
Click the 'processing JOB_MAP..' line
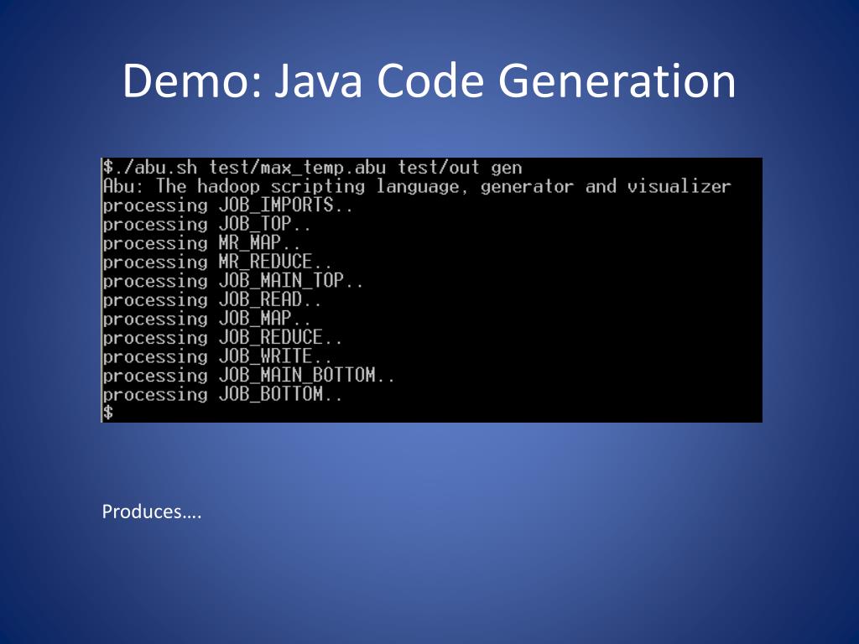207,319
